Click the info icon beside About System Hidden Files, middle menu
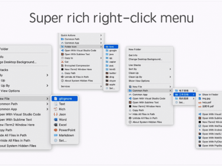 62,81
